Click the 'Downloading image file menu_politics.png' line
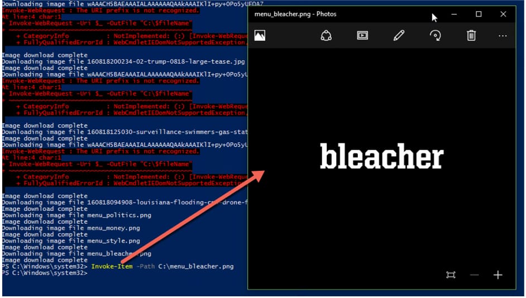Viewport: 526px width, 298px height. 76,215
